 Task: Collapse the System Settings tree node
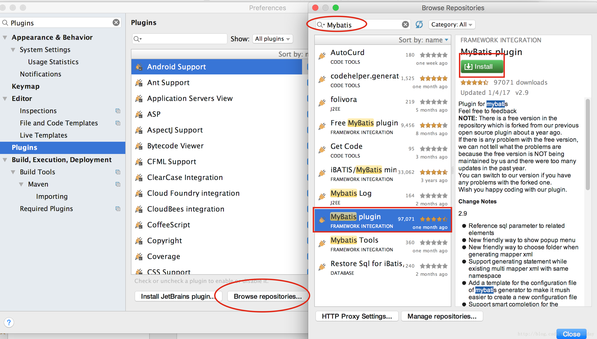coord(13,50)
